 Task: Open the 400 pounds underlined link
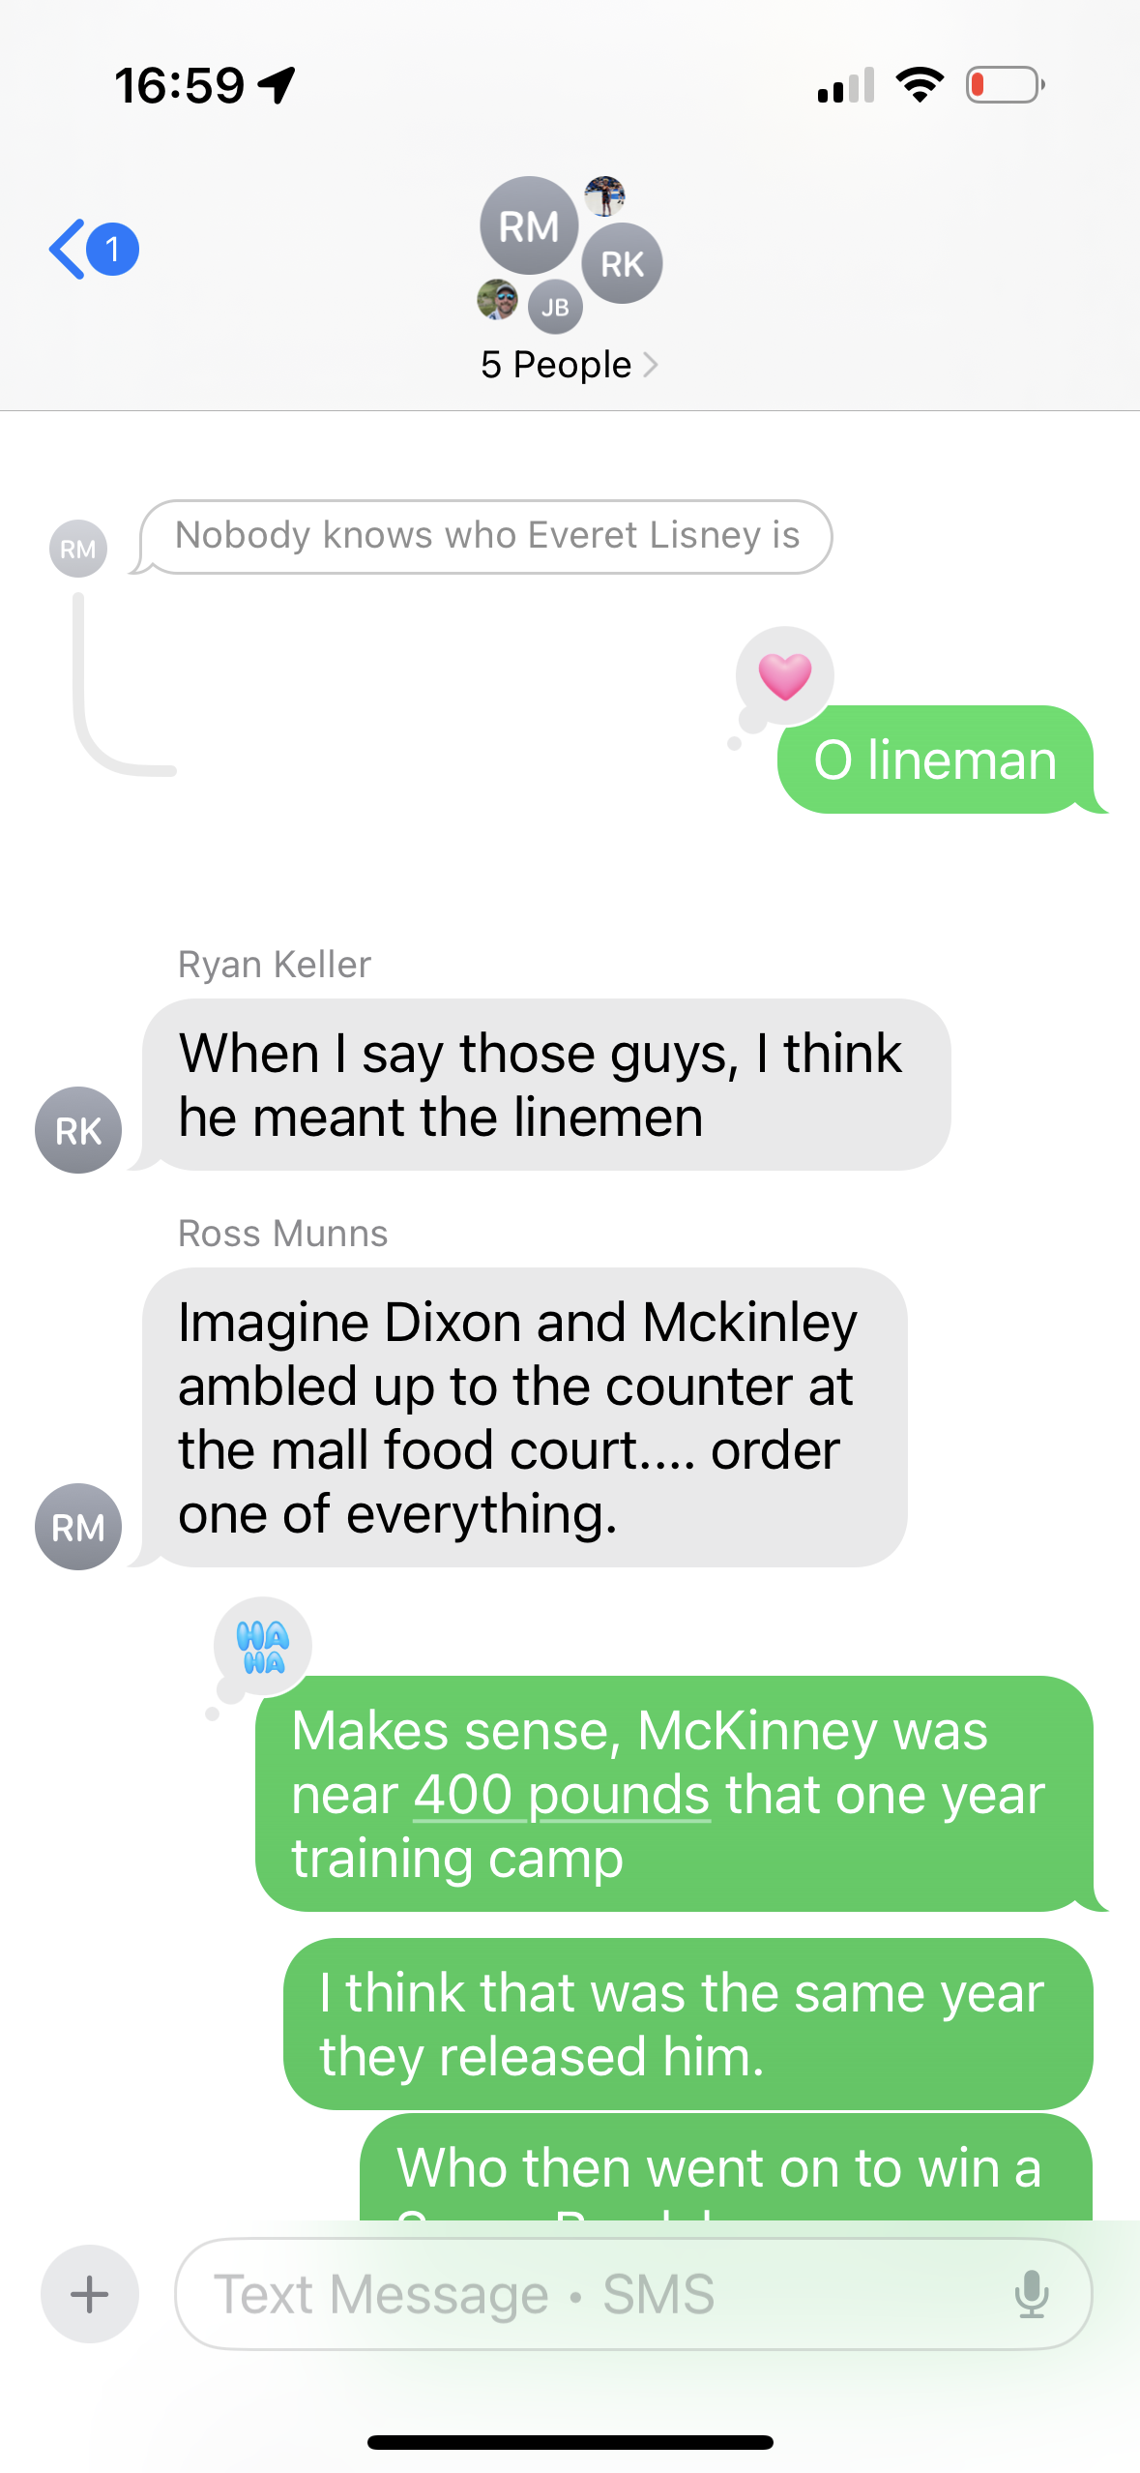click(562, 1795)
